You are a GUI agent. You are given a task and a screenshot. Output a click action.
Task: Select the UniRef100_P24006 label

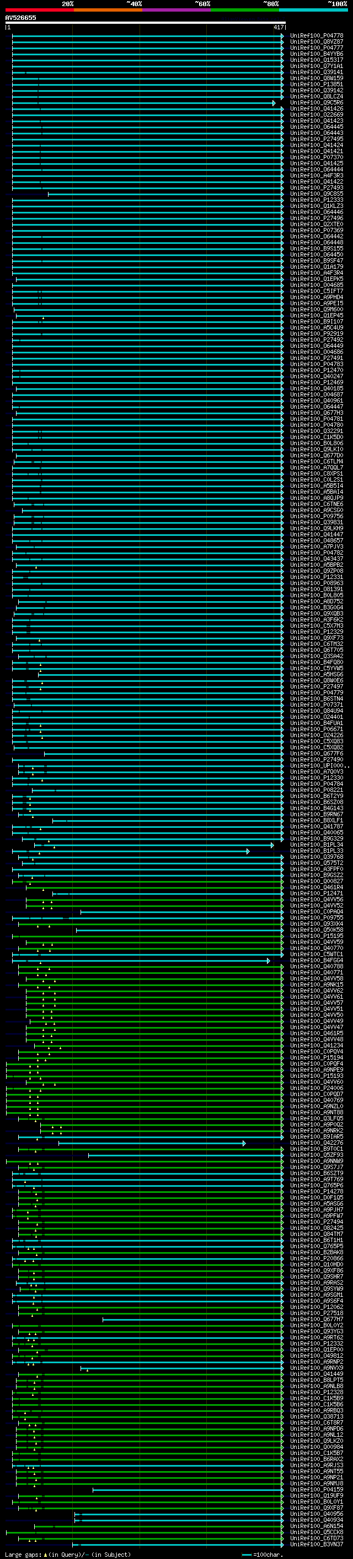tap(317, 1088)
